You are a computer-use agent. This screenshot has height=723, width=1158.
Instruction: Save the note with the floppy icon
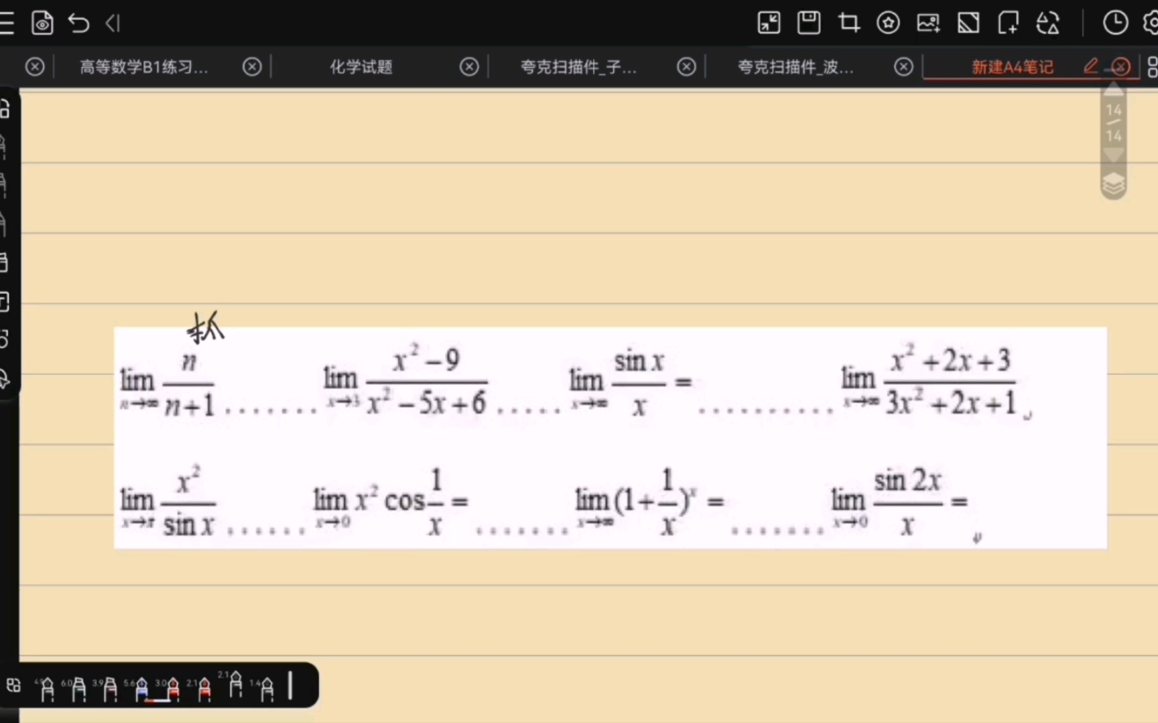coord(809,23)
